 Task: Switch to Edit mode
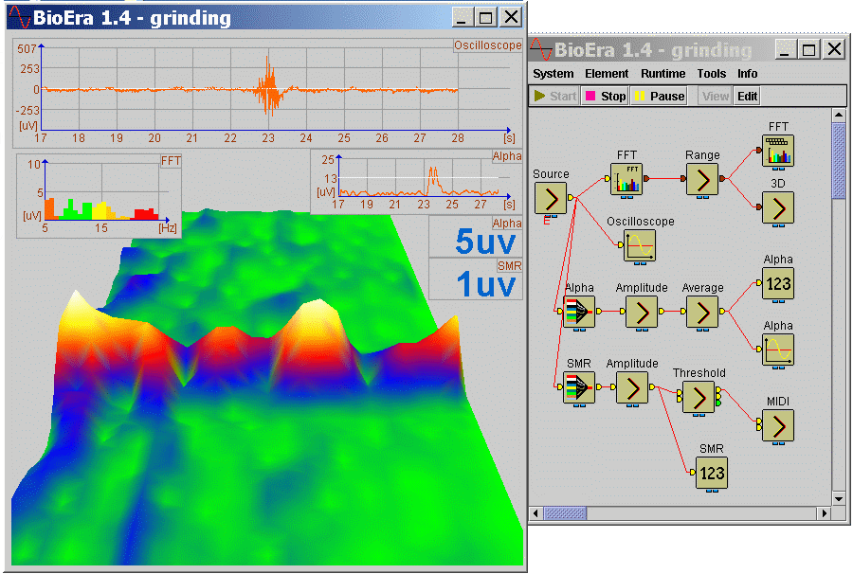point(747,97)
